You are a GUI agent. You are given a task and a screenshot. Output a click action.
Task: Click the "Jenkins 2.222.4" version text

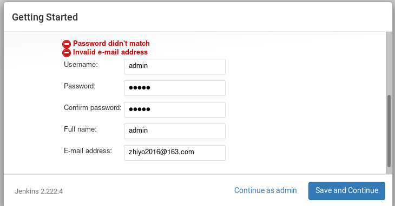(39, 191)
